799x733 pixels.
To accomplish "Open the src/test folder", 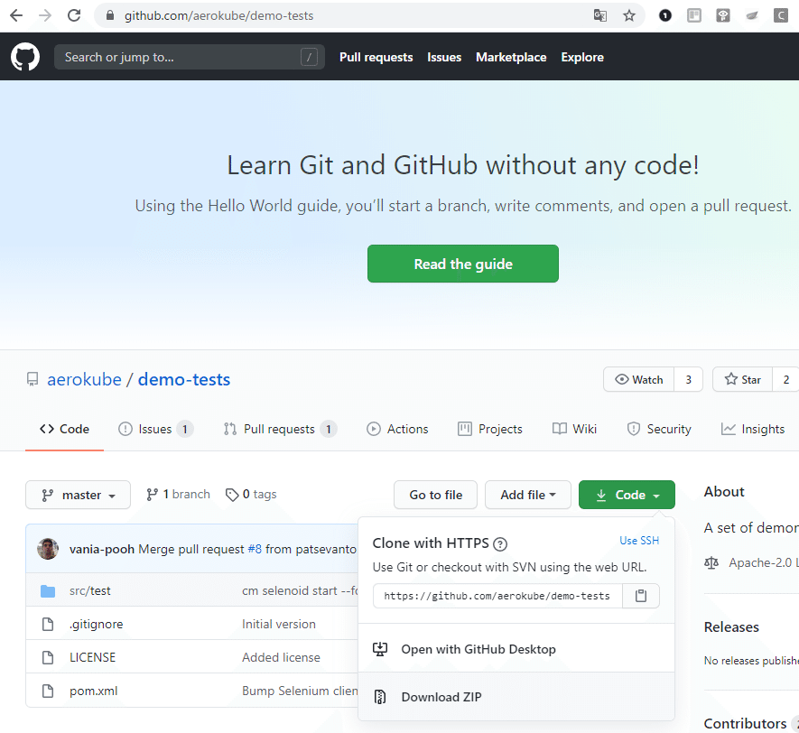I will (x=89, y=591).
